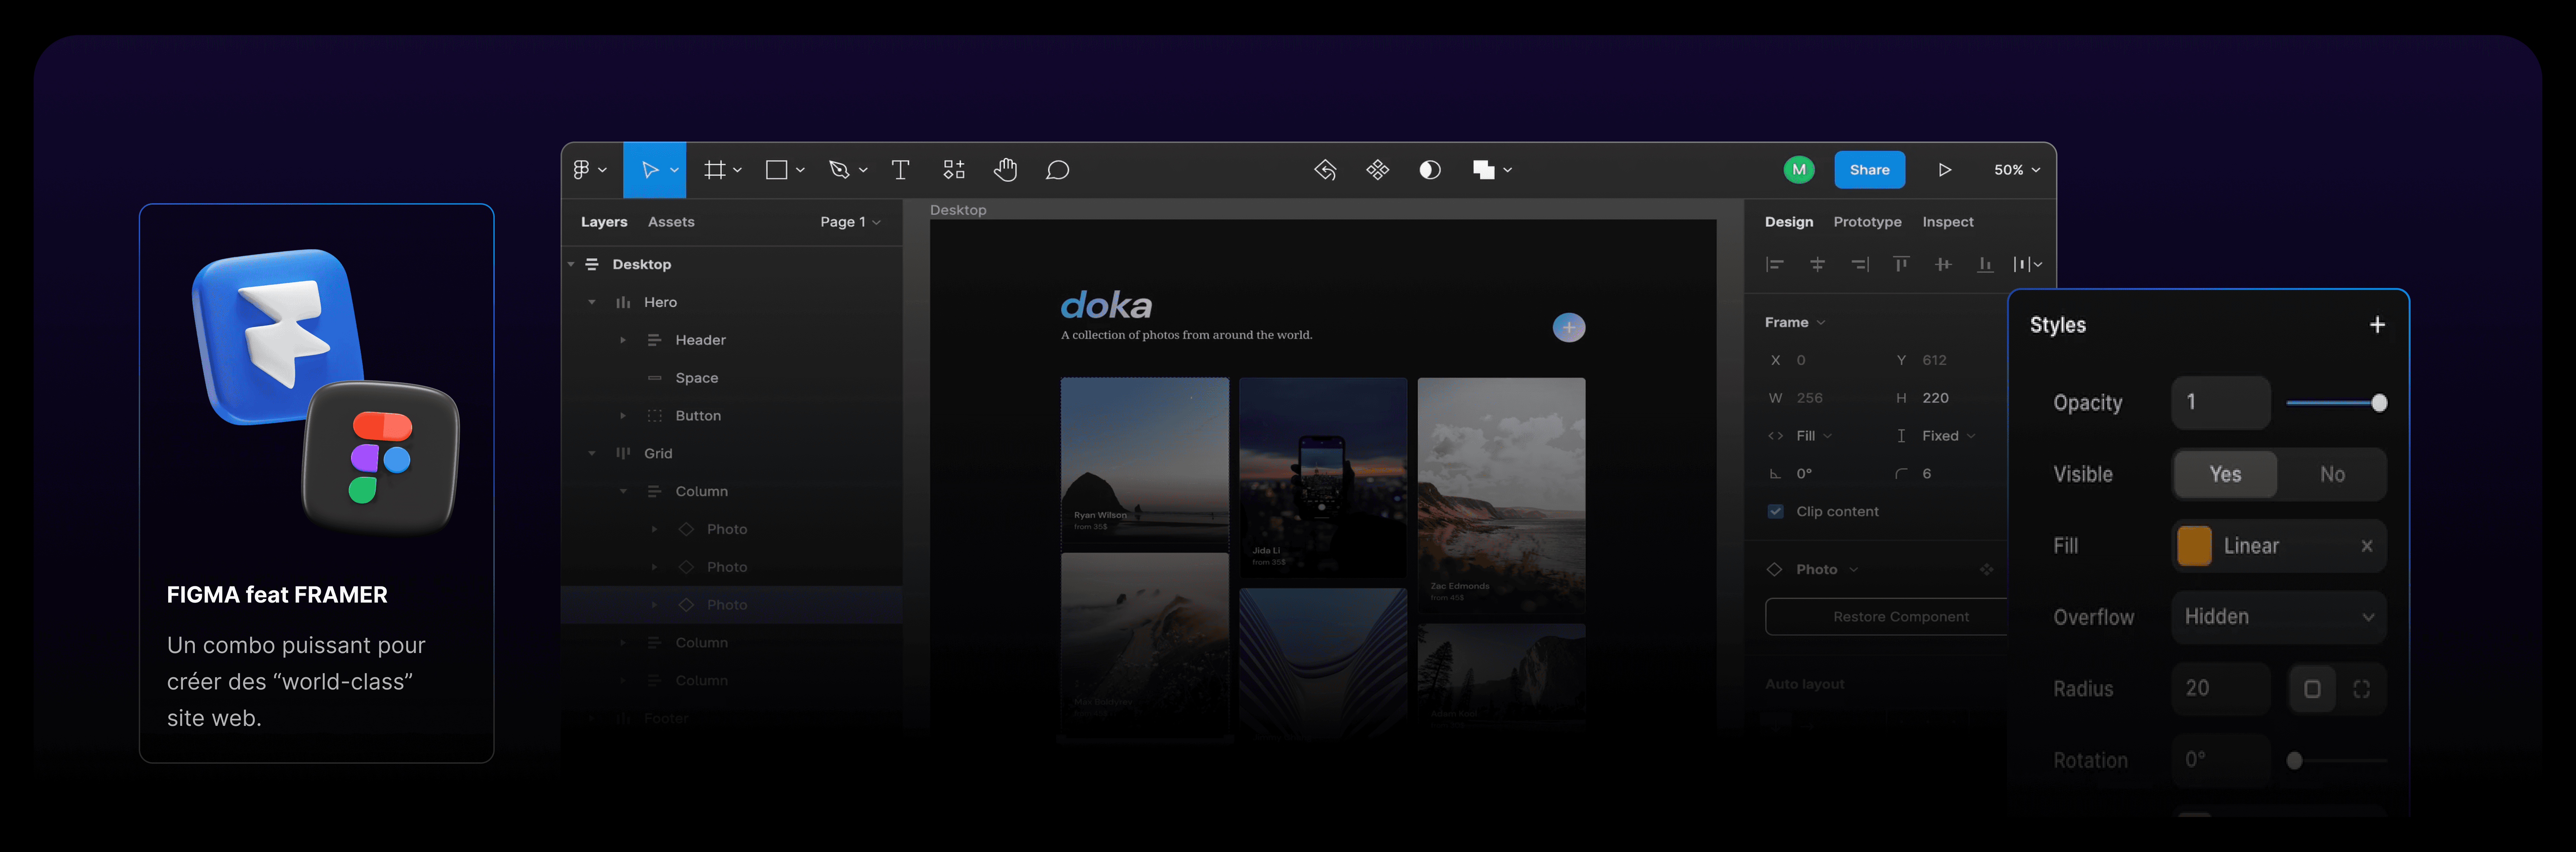Screen dimensions: 2576x852
Task: Open the Design tab
Action: [x=1789, y=222]
